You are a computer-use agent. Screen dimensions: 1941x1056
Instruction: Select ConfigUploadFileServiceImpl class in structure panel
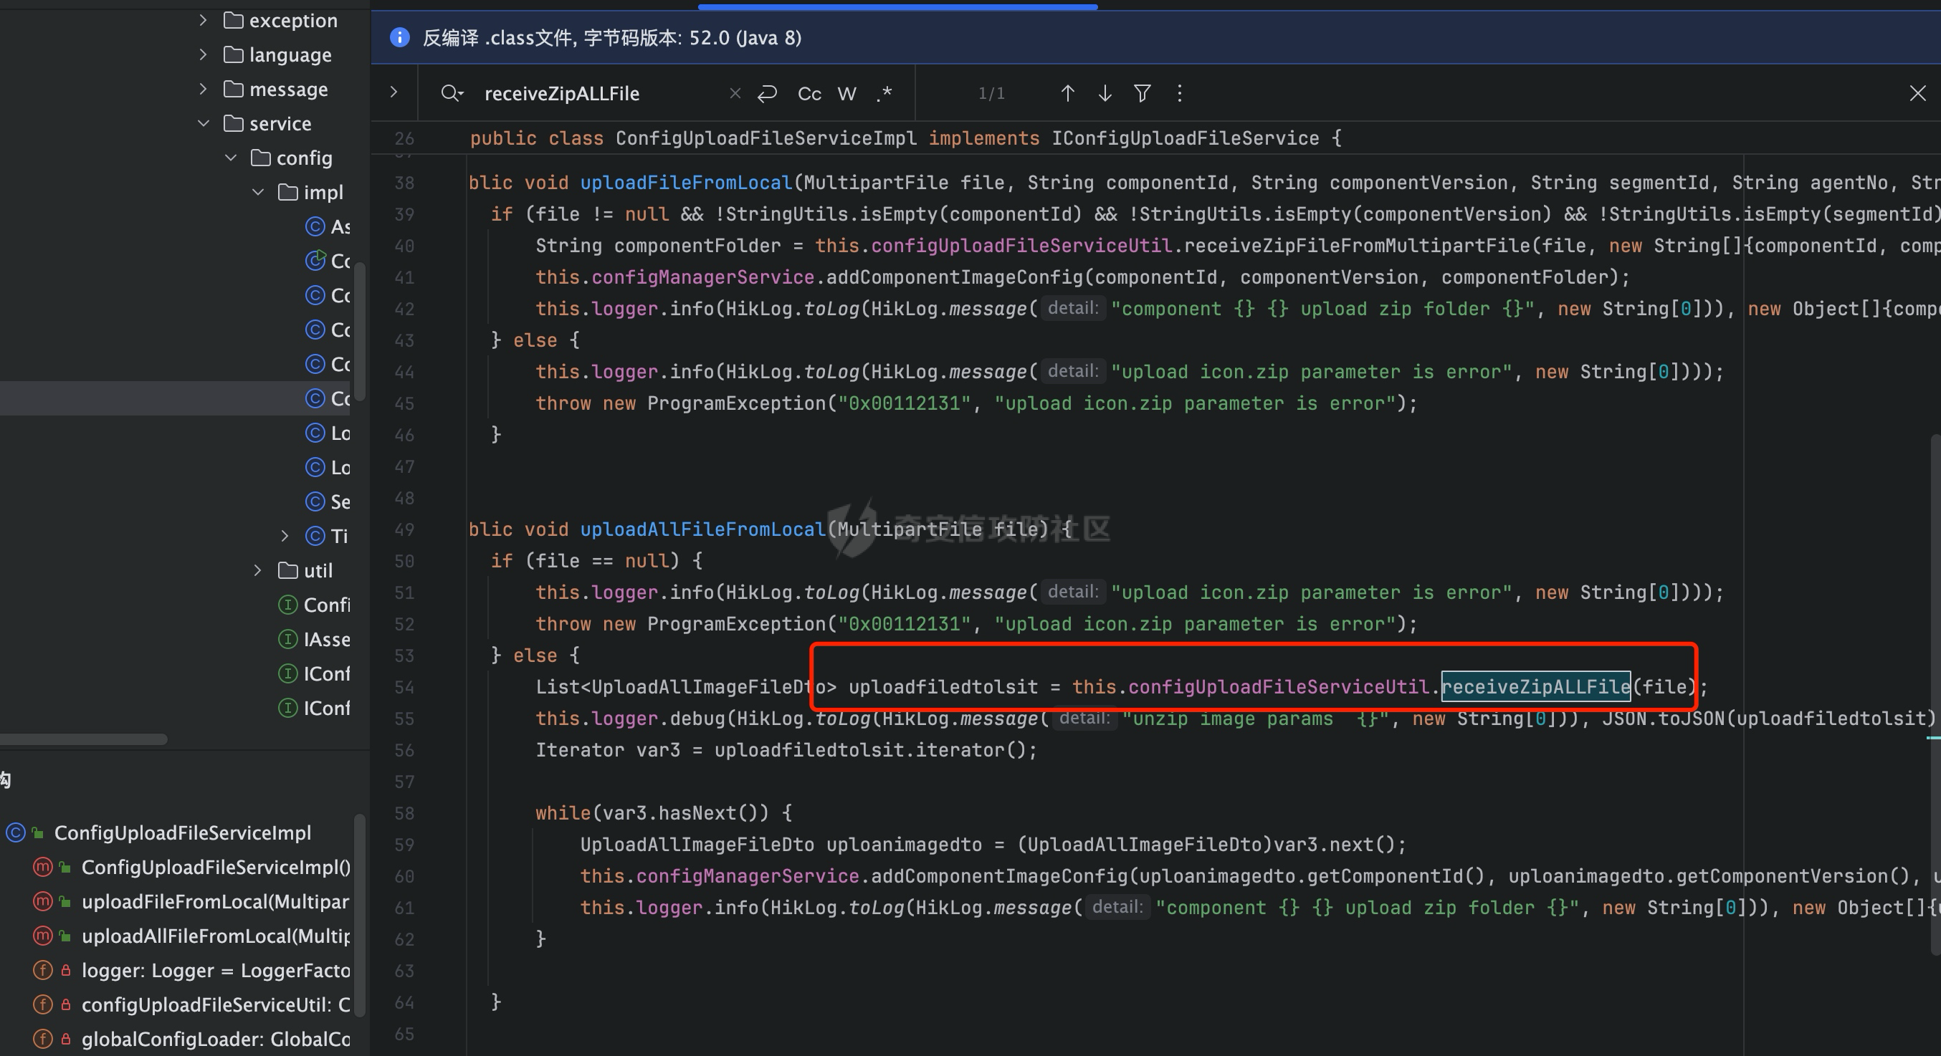click(182, 833)
